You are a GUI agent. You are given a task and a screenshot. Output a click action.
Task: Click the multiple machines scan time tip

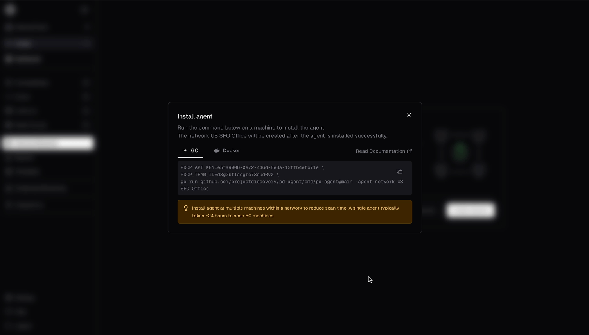click(x=295, y=212)
